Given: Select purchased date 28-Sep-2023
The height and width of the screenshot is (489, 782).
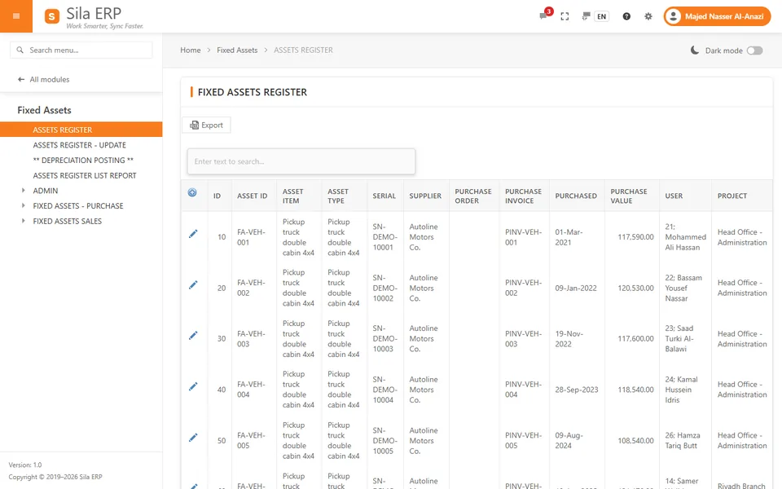Looking at the screenshot, I should coord(577,390).
